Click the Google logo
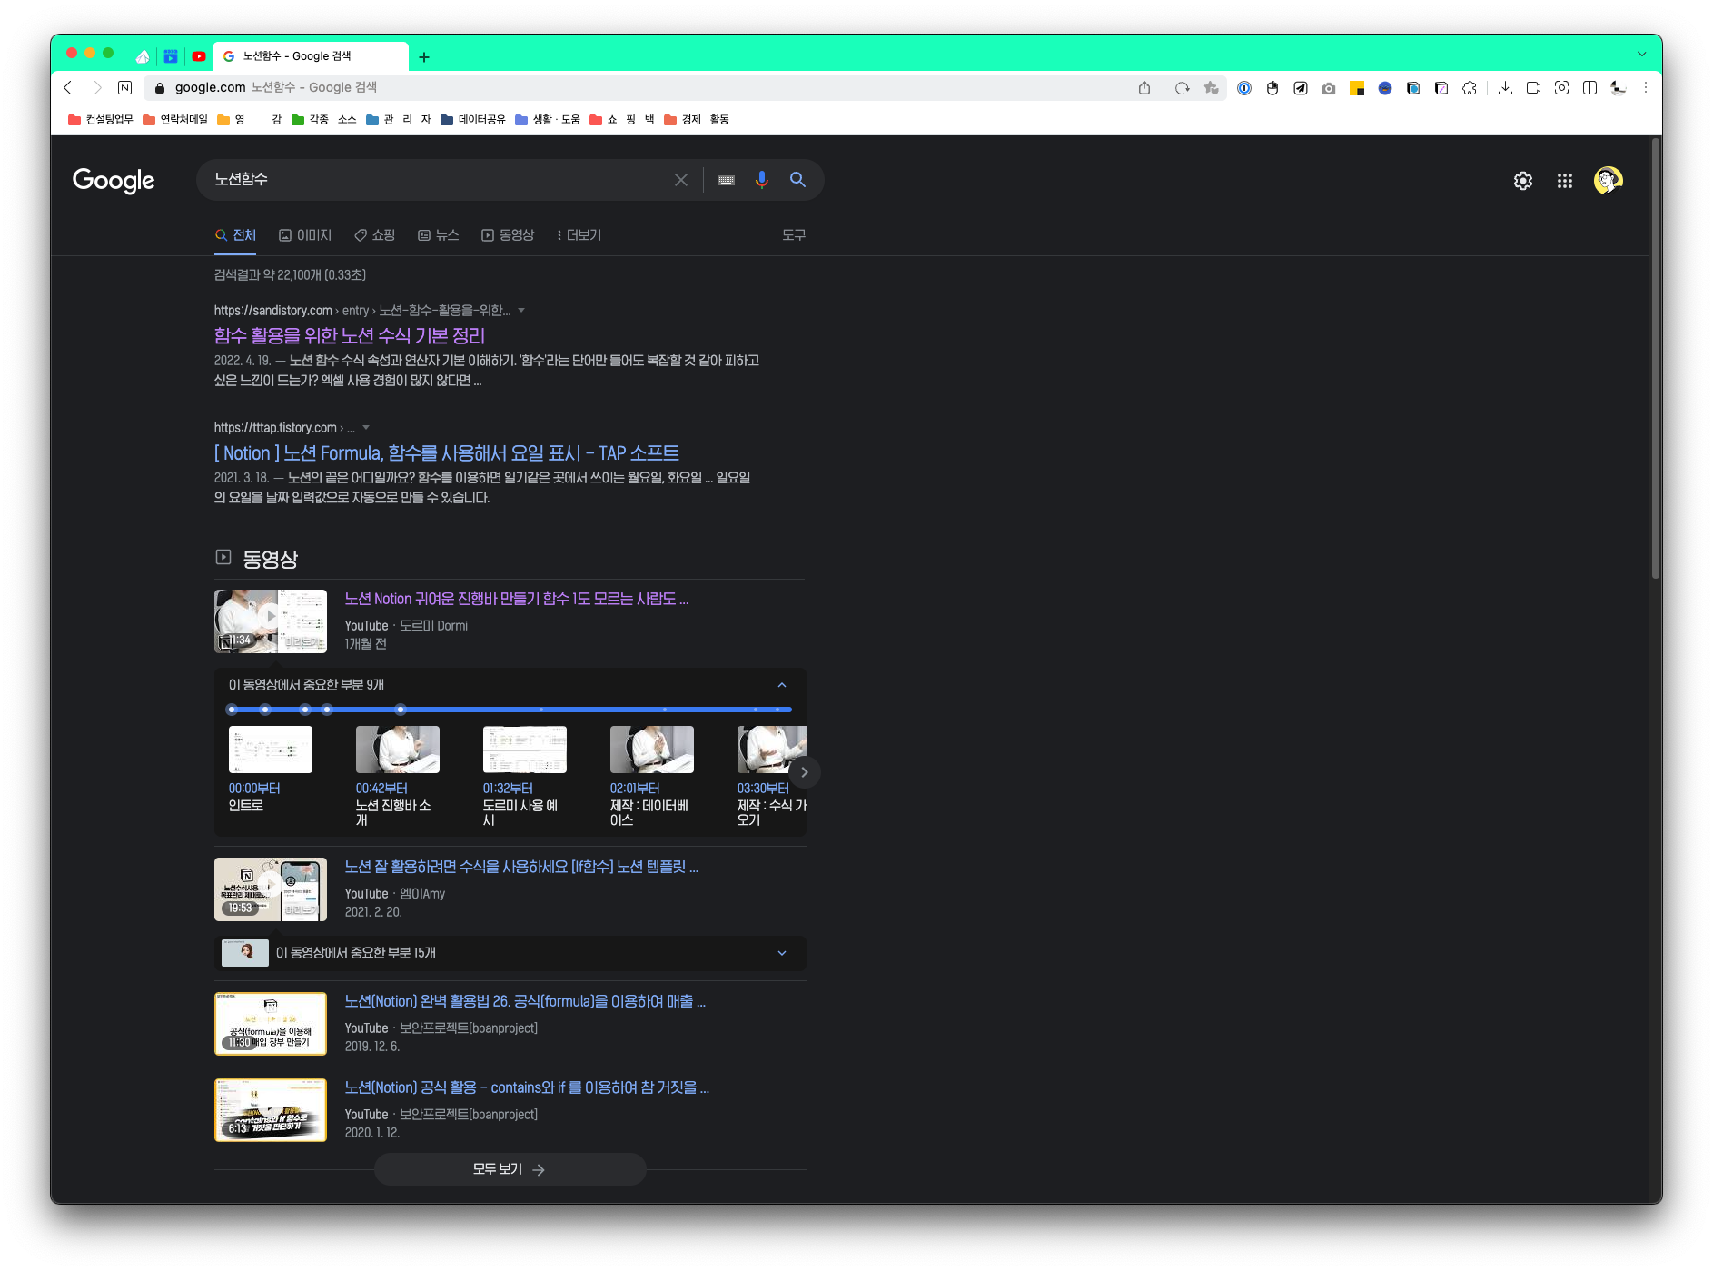The width and height of the screenshot is (1713, 1271). click(x=114, y=181)
